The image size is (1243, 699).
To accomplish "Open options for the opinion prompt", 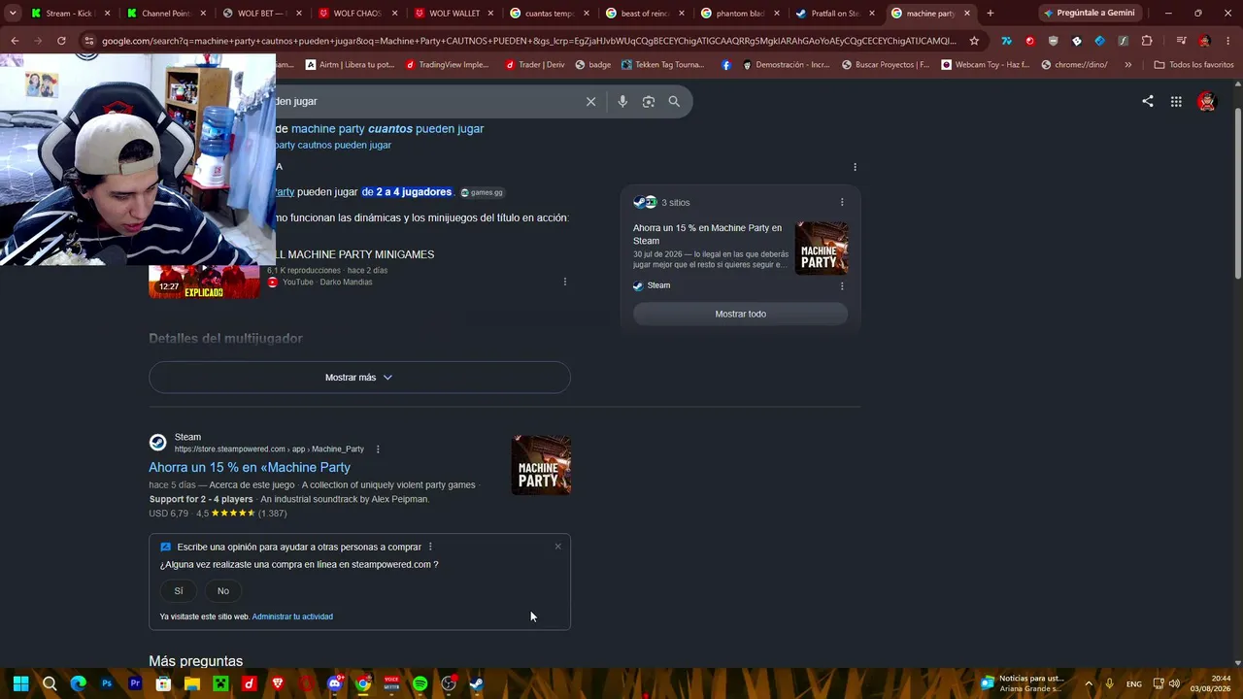I will coord(430,547).
